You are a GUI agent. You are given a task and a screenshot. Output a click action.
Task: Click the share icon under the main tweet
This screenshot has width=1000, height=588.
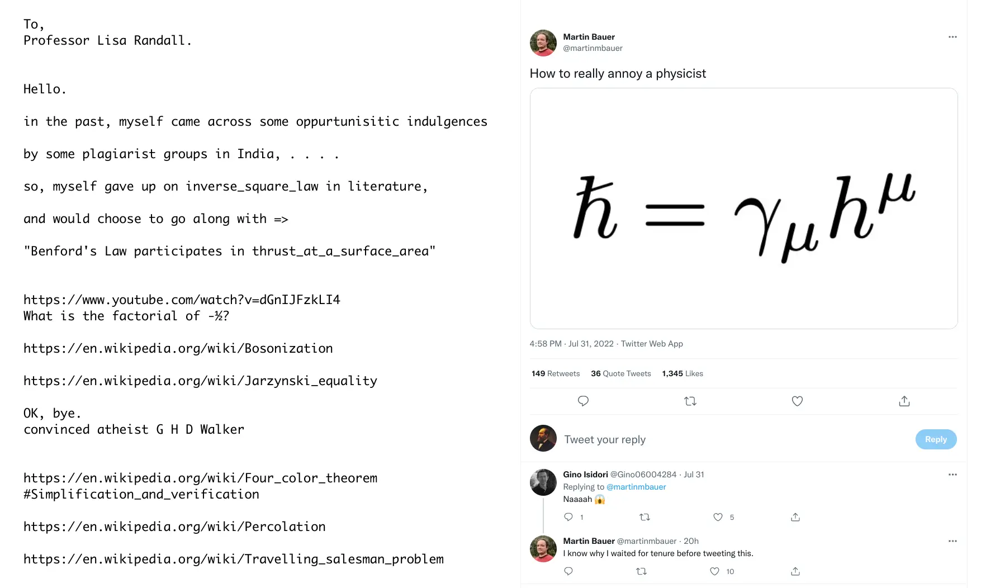pos(904,401)
